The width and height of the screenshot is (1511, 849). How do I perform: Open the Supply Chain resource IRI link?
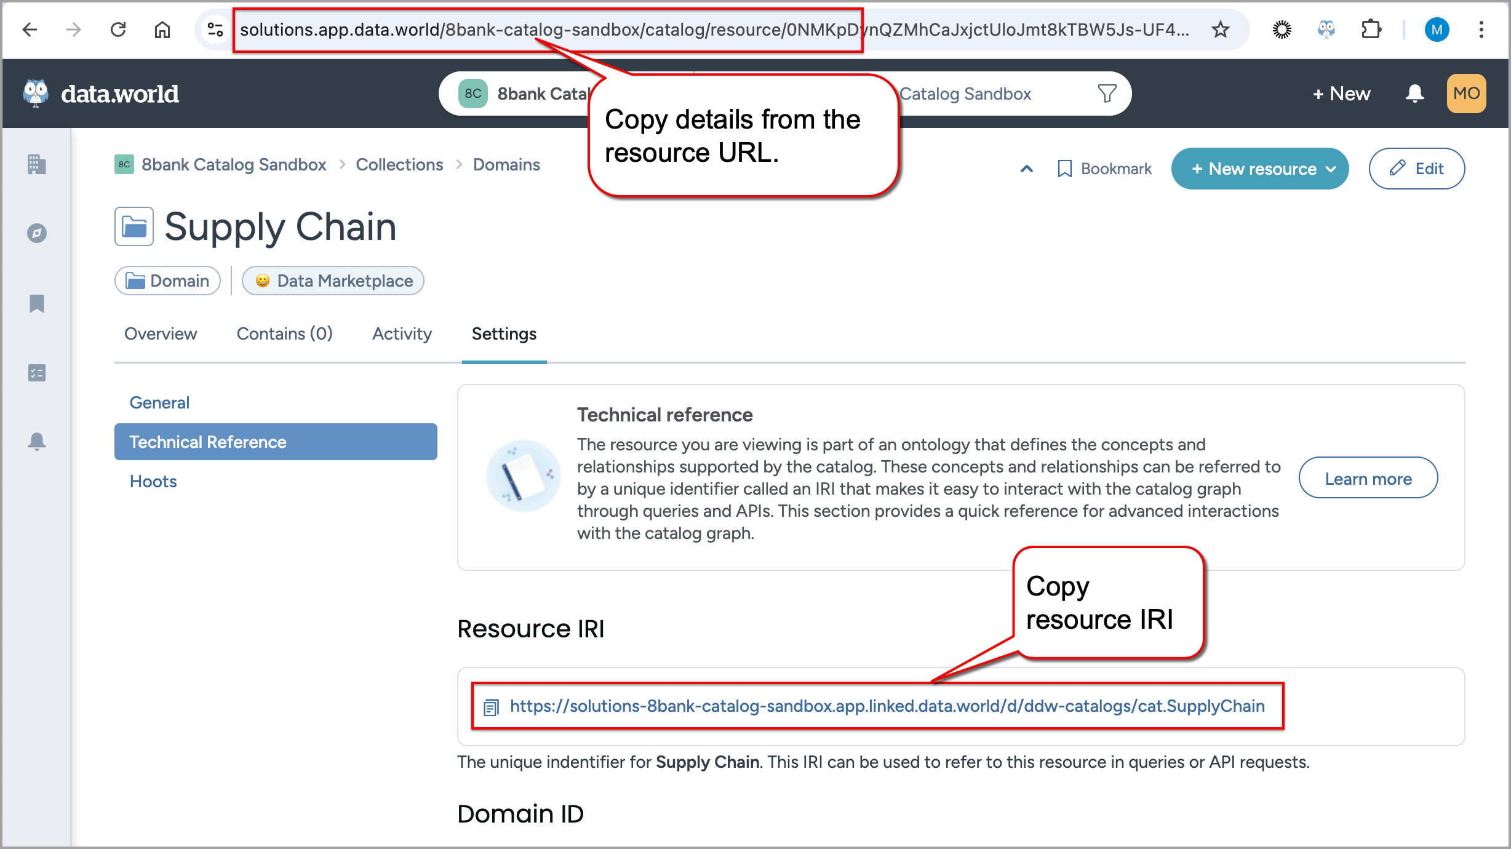887,706
